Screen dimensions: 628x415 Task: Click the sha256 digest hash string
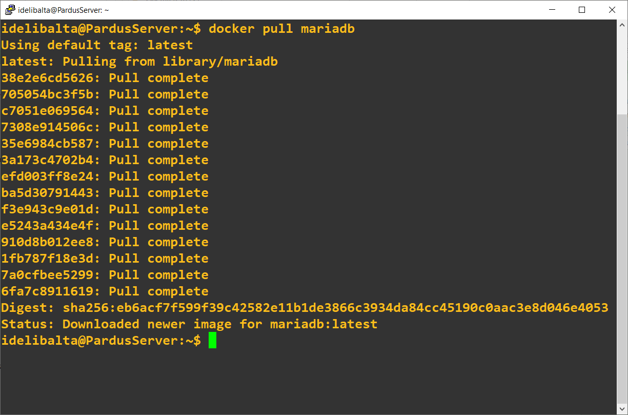tap(335, 308)
